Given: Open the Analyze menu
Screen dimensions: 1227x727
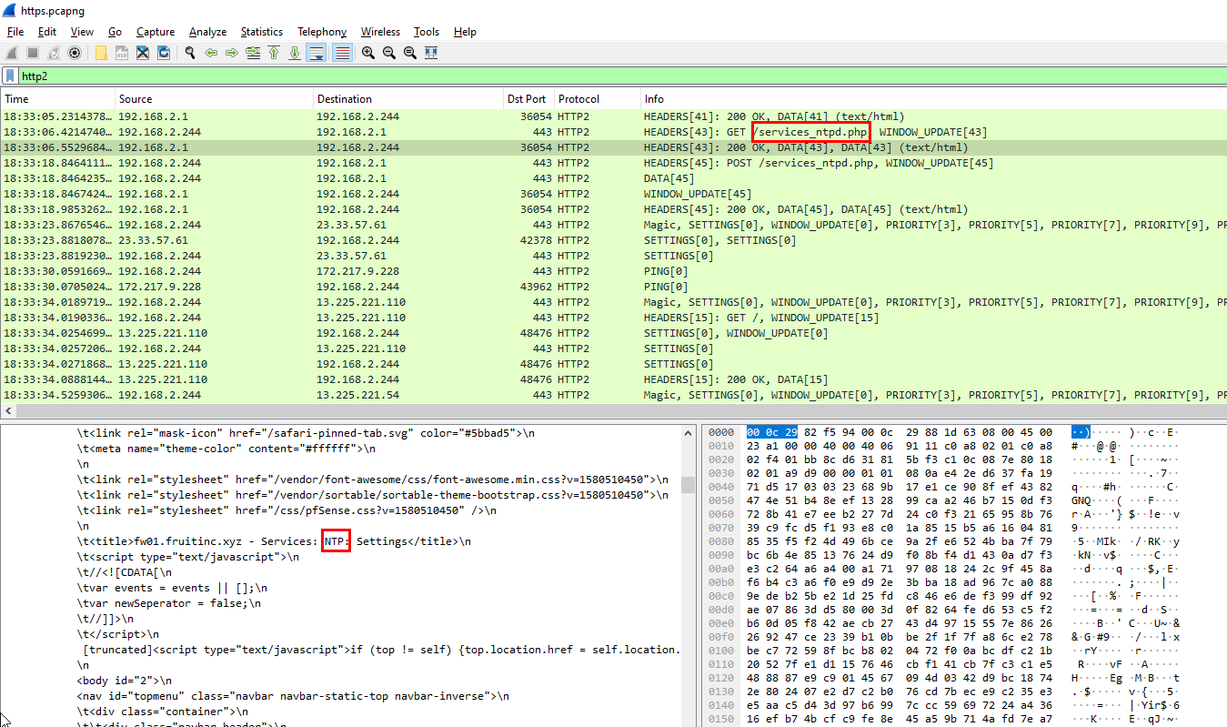Looking at the screenshot, I should pyautogui.click(x=207, y=32).
